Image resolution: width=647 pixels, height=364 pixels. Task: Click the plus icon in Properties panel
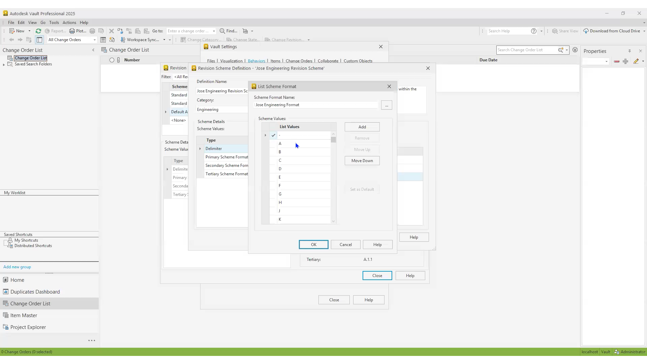(x=625, y=61)
